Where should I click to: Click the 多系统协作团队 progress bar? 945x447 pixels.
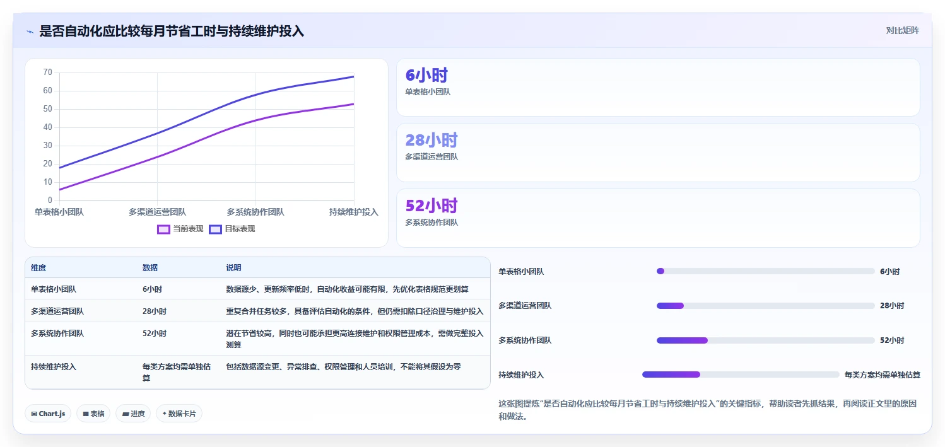pyautogui.click(x=766, y=340)
